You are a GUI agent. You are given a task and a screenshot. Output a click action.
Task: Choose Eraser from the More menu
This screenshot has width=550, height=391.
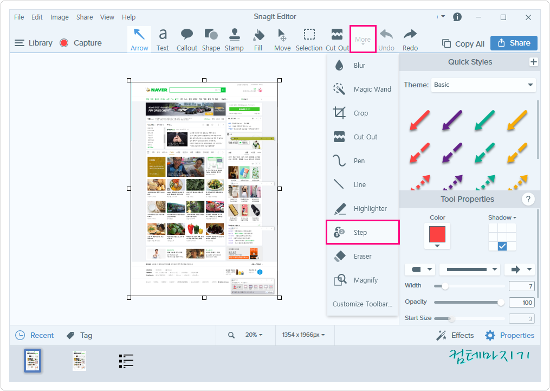[363, 256]
